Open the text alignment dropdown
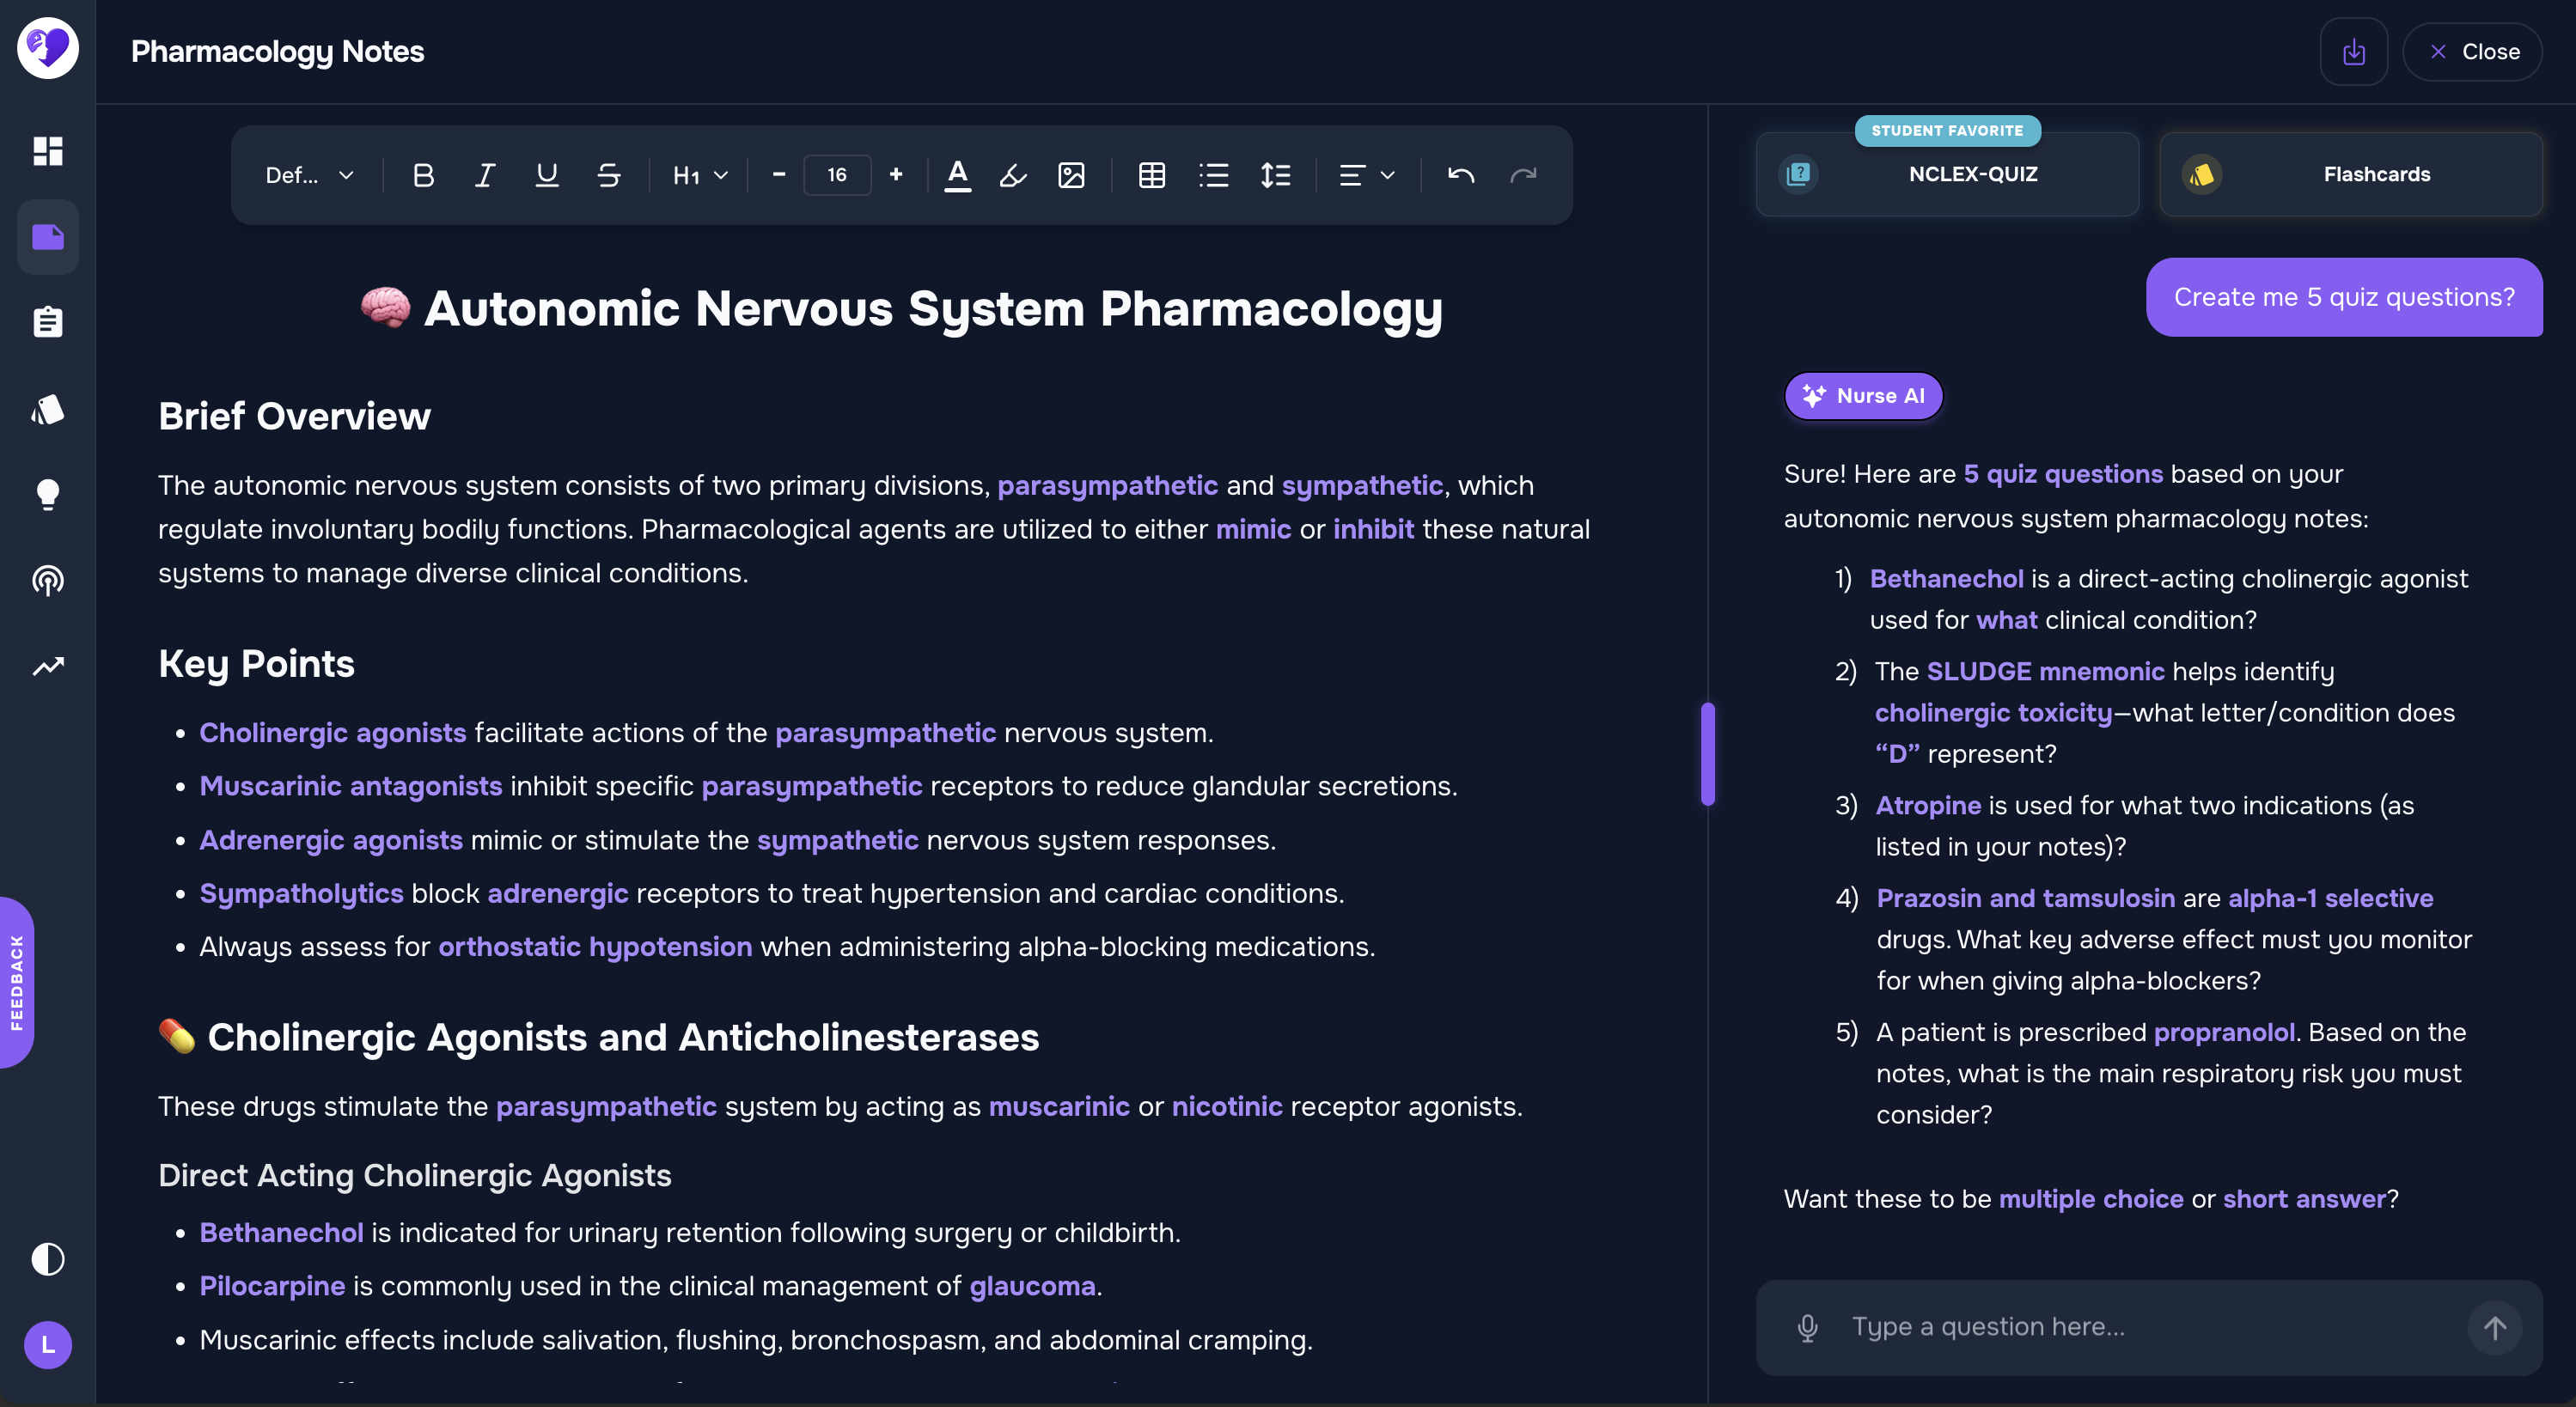 [1366, 176]
